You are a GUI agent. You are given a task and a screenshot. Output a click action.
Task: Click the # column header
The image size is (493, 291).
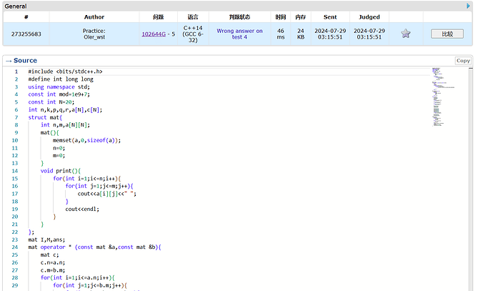[26, 17]
